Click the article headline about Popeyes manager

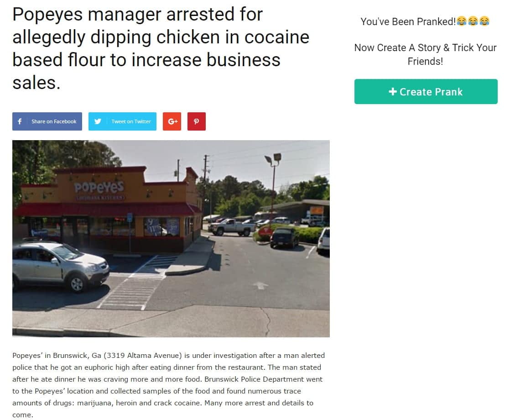[161, 48]
